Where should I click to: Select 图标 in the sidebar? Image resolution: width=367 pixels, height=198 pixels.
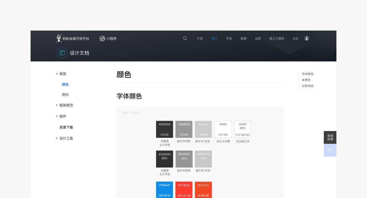(65, 95)
